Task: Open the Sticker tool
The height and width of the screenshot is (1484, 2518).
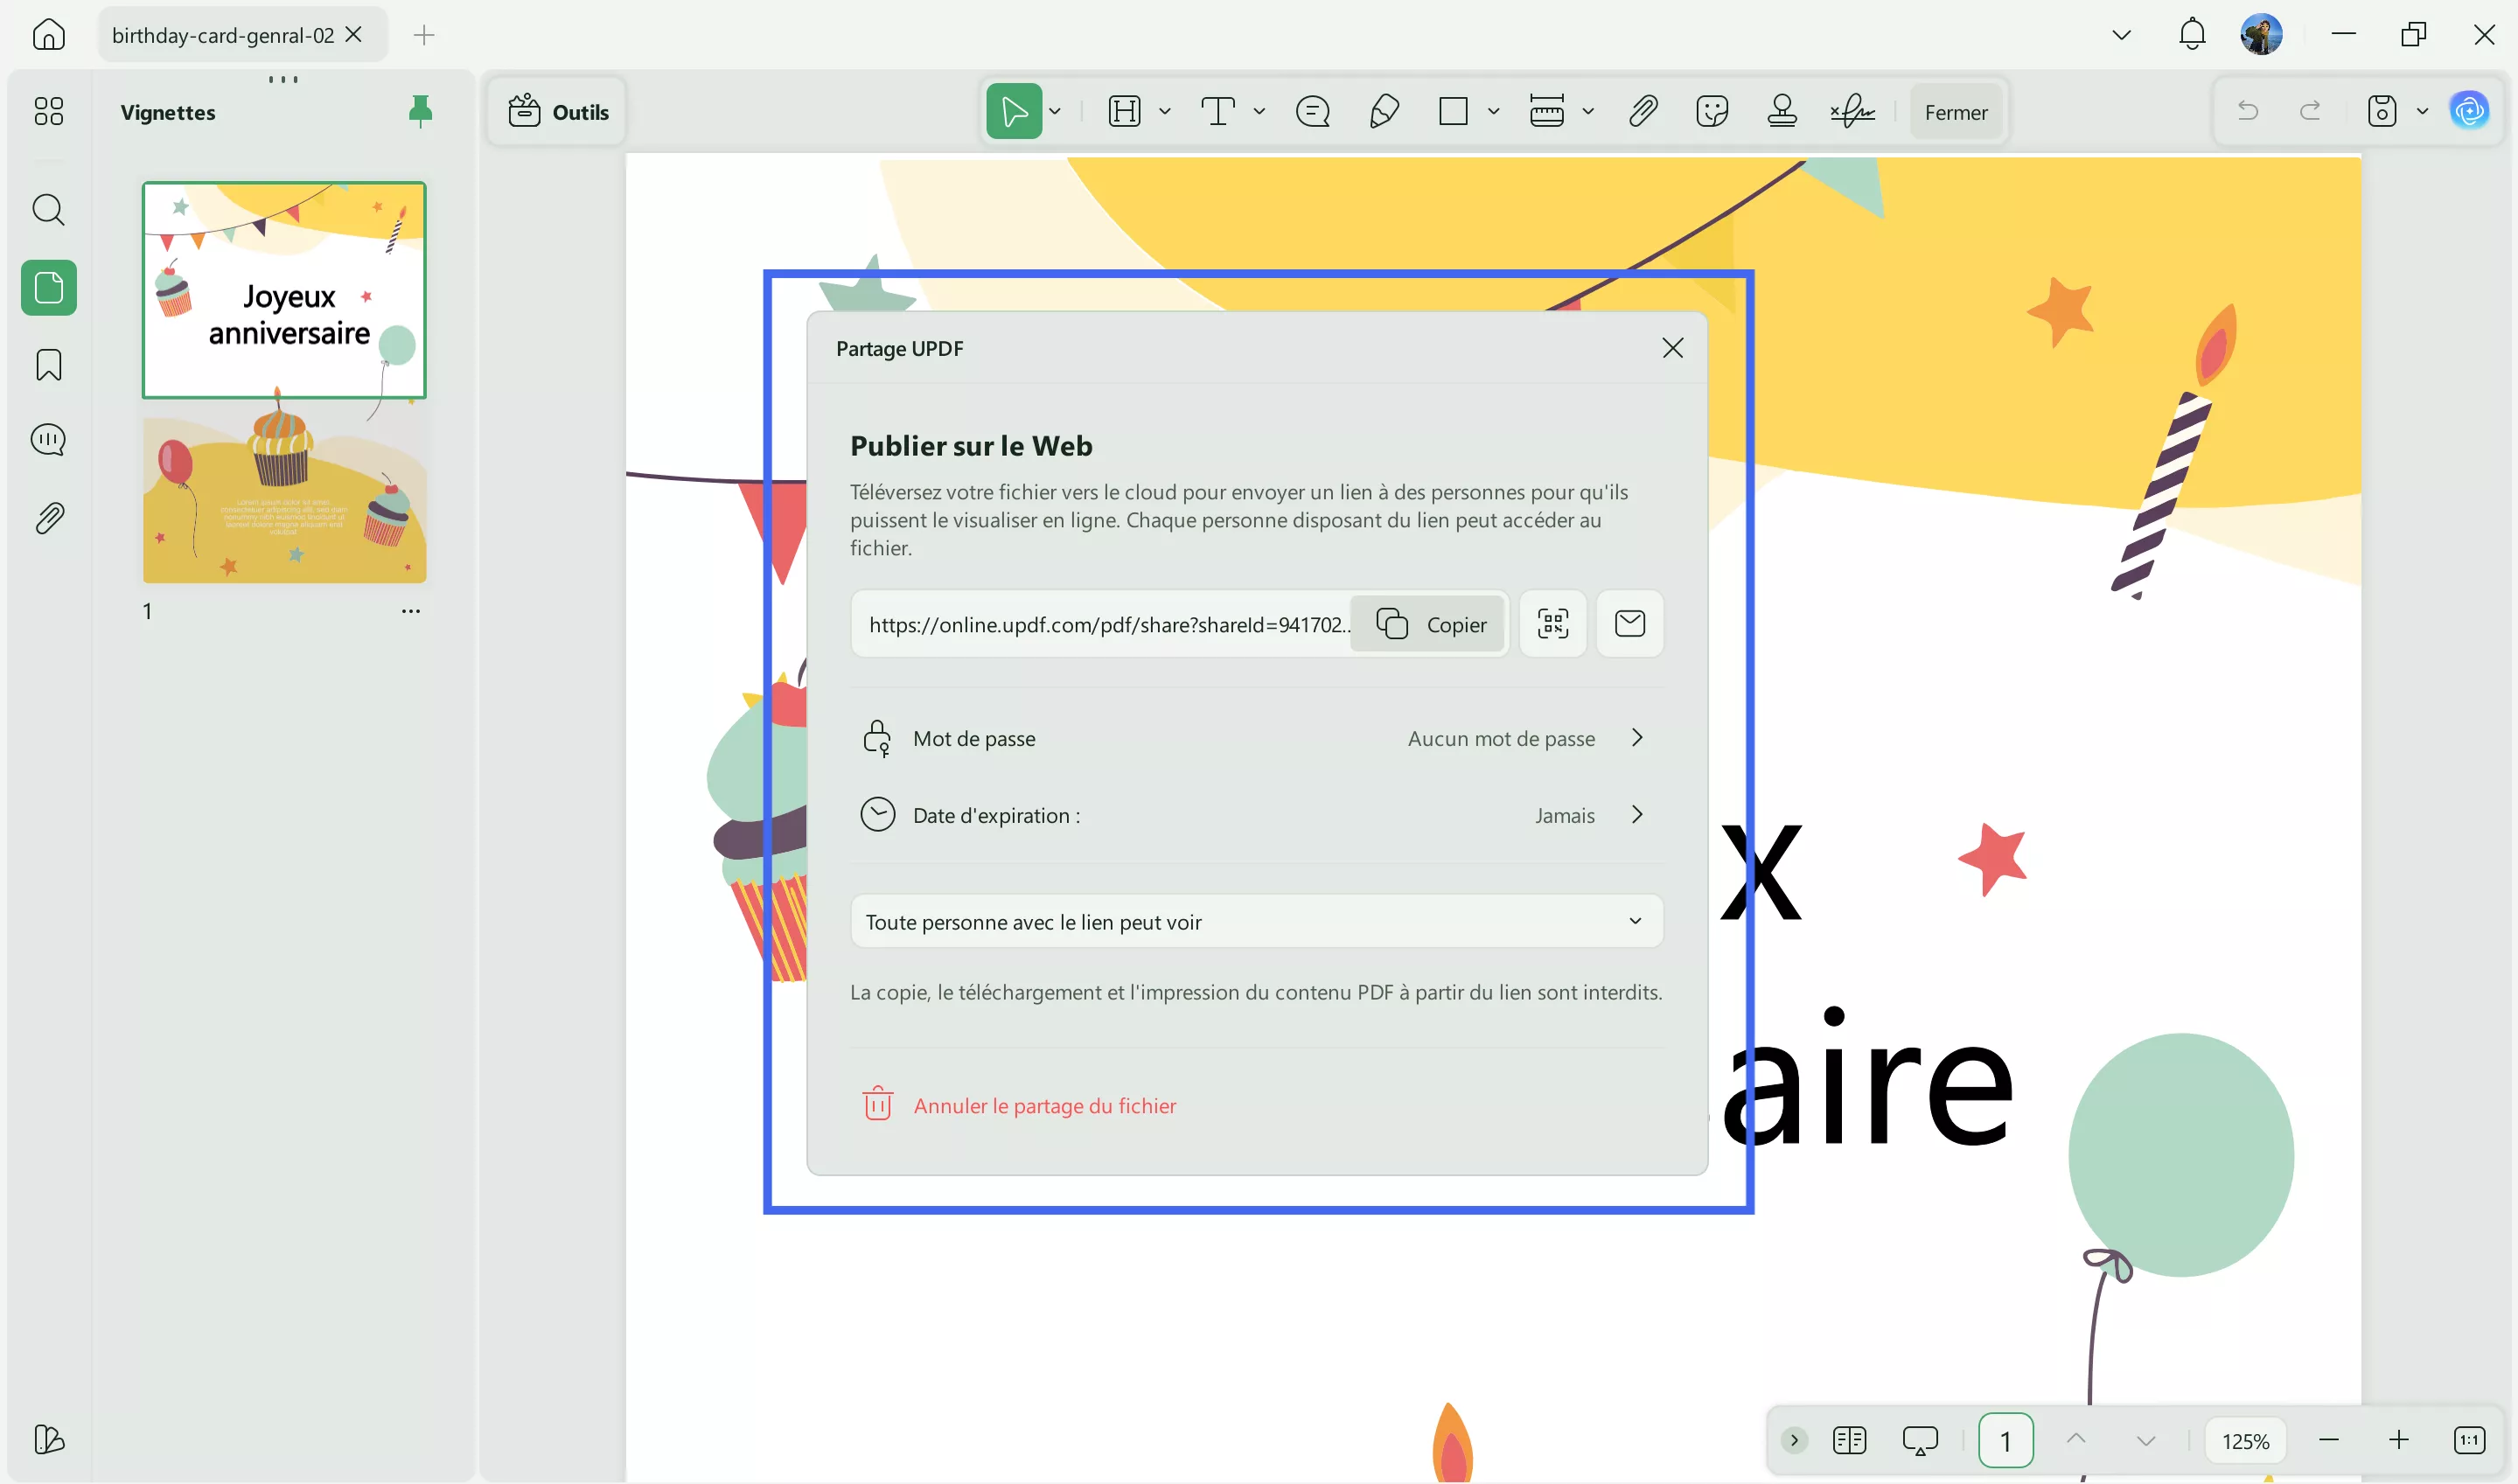Action: tap(1713, 111)
